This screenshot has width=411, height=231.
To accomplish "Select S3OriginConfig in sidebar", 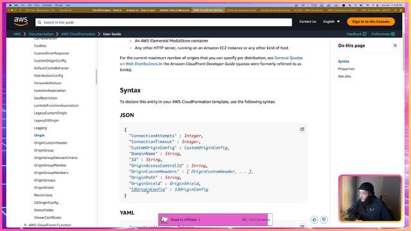I will tap(46, 203).
